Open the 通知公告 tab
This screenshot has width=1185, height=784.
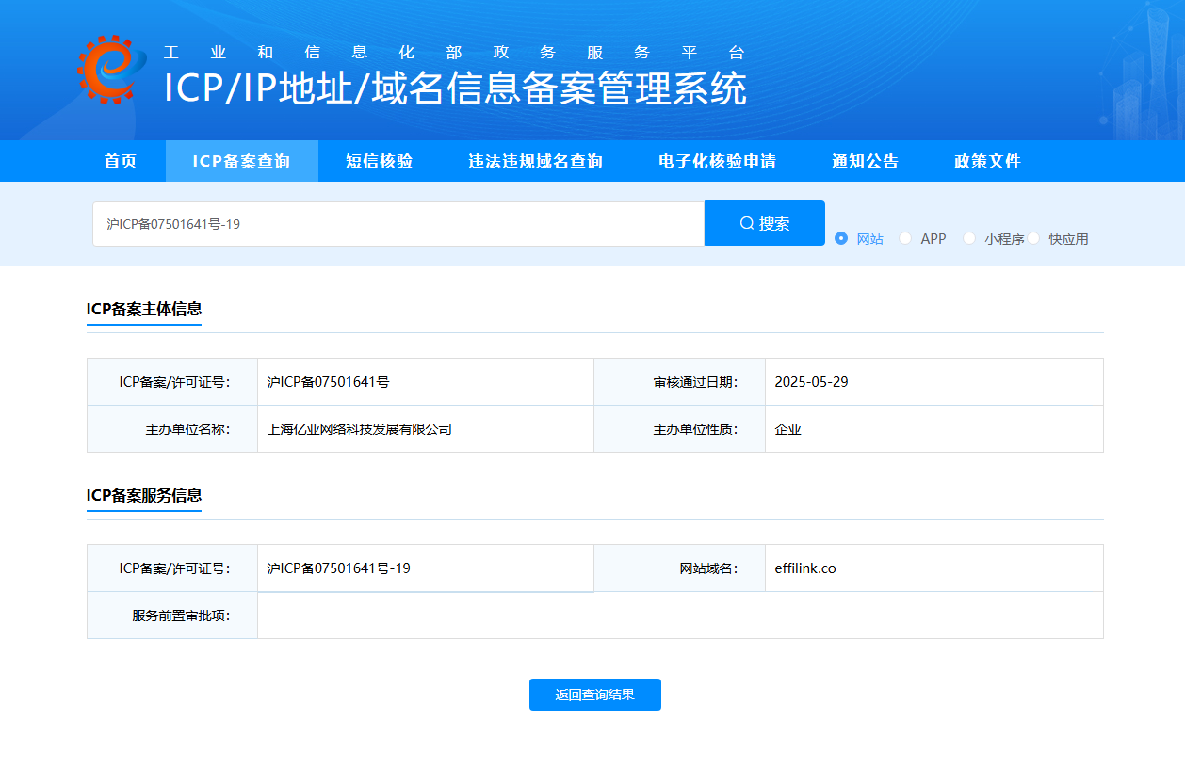pyautogui.click(x=866, y=161)
